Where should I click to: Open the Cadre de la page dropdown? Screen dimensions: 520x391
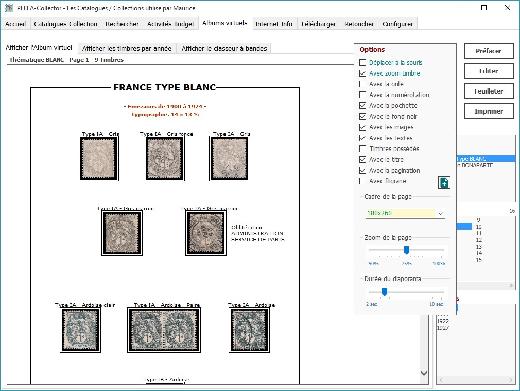coord(440,214)
